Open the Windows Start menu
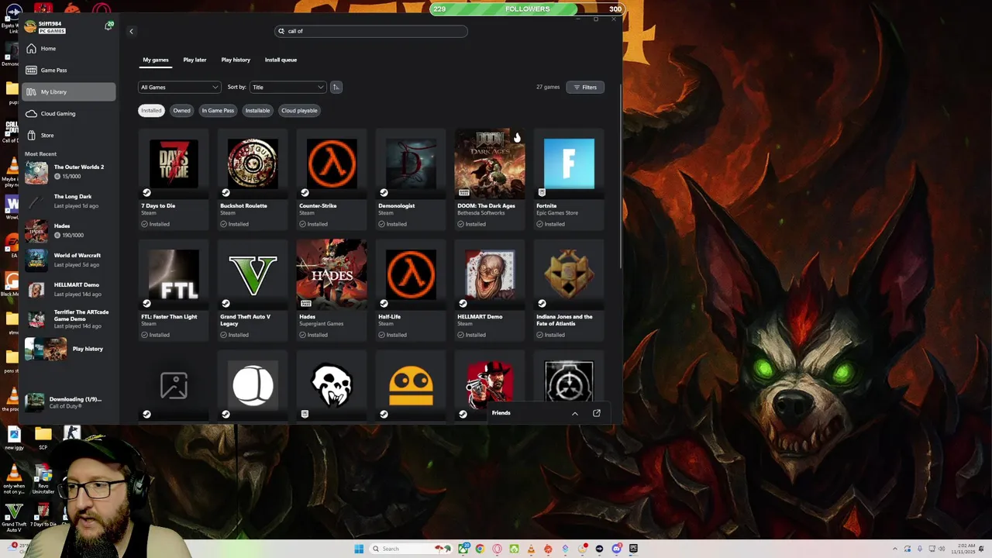This screenshot has width=992, height=558. [359, 549]
